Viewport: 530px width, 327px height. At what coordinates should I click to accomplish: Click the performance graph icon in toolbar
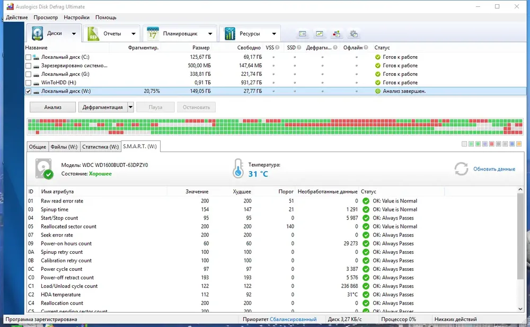pos(320,33)
